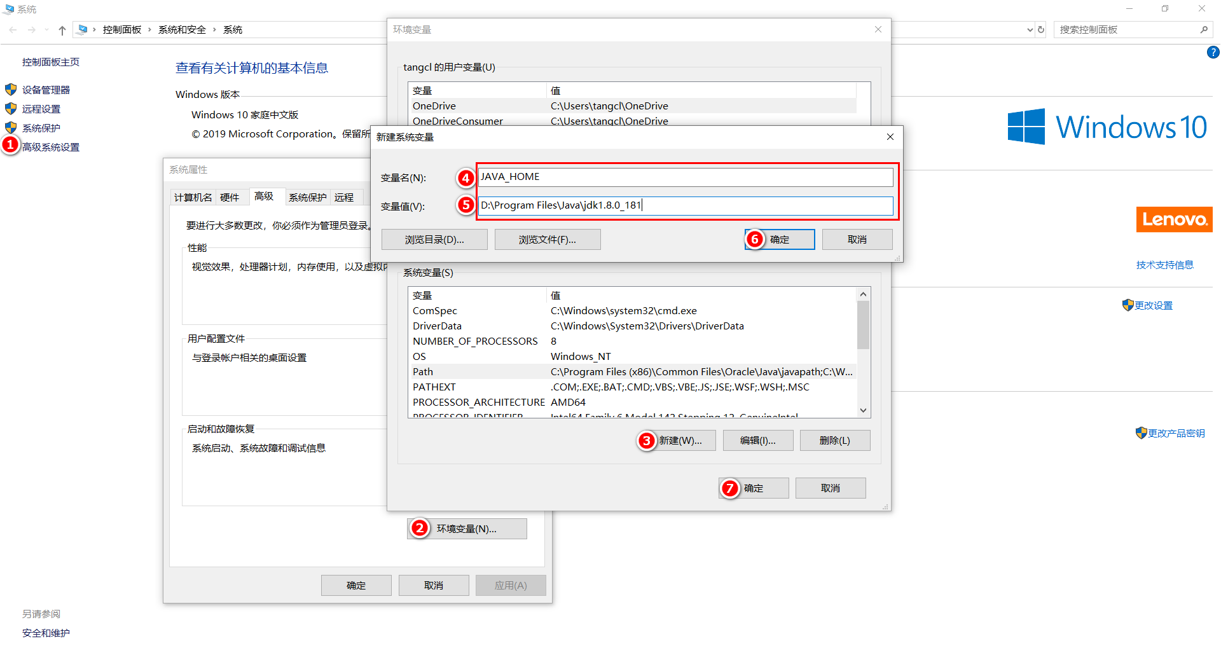Expand the 控制面板 breadcrumb chevron
The image size is (1221, 655).
pos(148,29)
